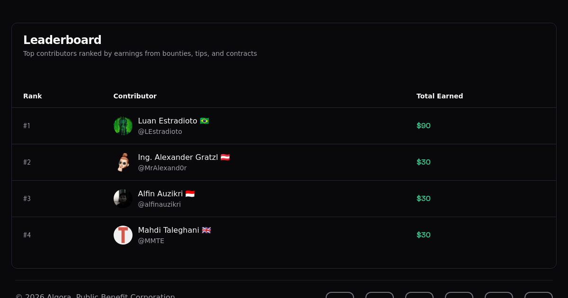Select the Contributor column header
Screen dimensions: 568x298
(x=135, y=96)
